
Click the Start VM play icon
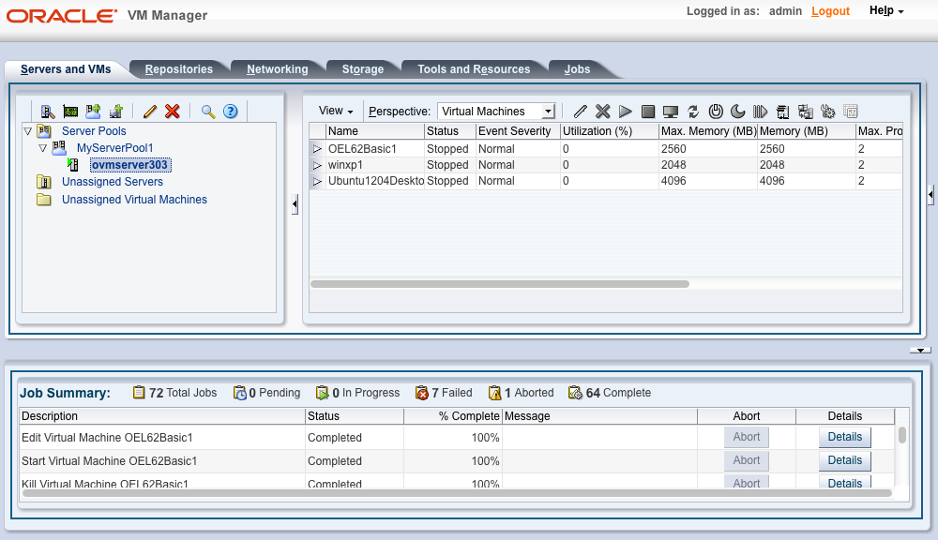625,112
